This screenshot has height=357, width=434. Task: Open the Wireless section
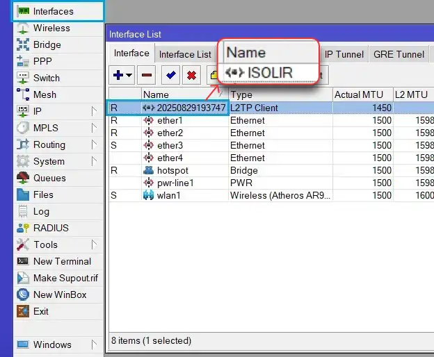coord(51,28)
